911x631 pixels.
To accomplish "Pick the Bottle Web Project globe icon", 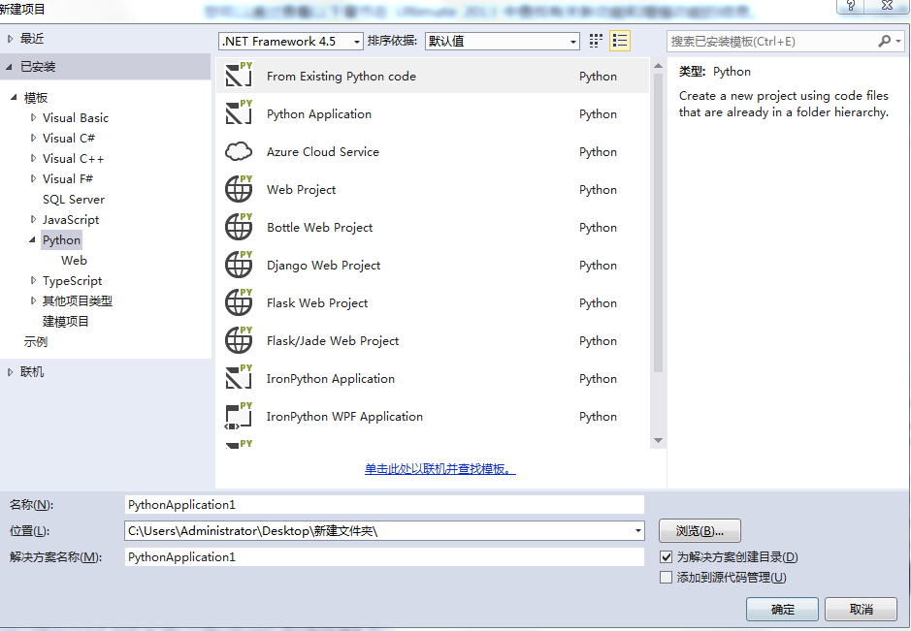I will (x=239, y=227).
